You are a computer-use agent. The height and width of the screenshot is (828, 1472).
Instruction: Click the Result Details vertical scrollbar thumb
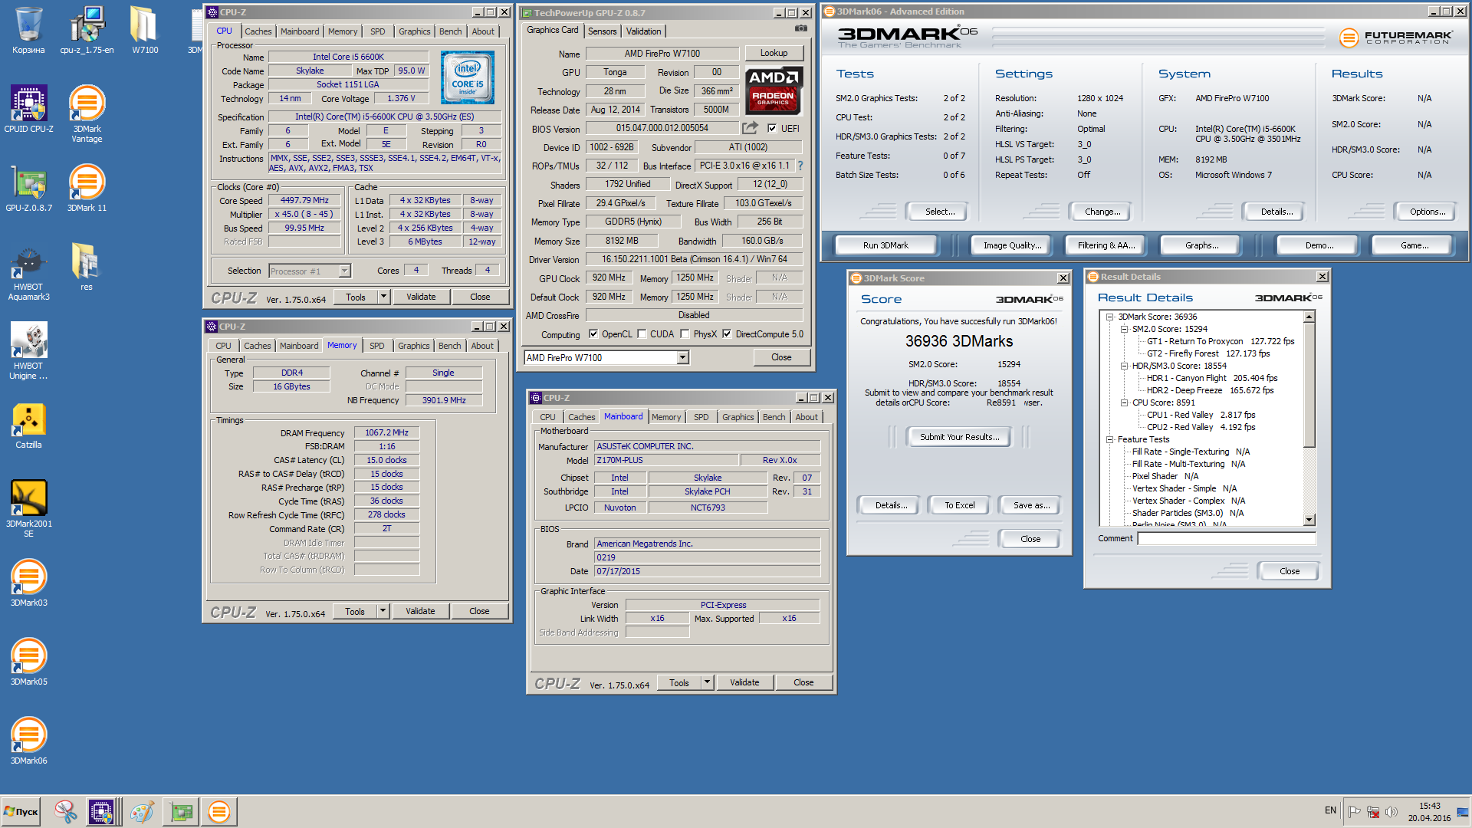pos(1309,385)
